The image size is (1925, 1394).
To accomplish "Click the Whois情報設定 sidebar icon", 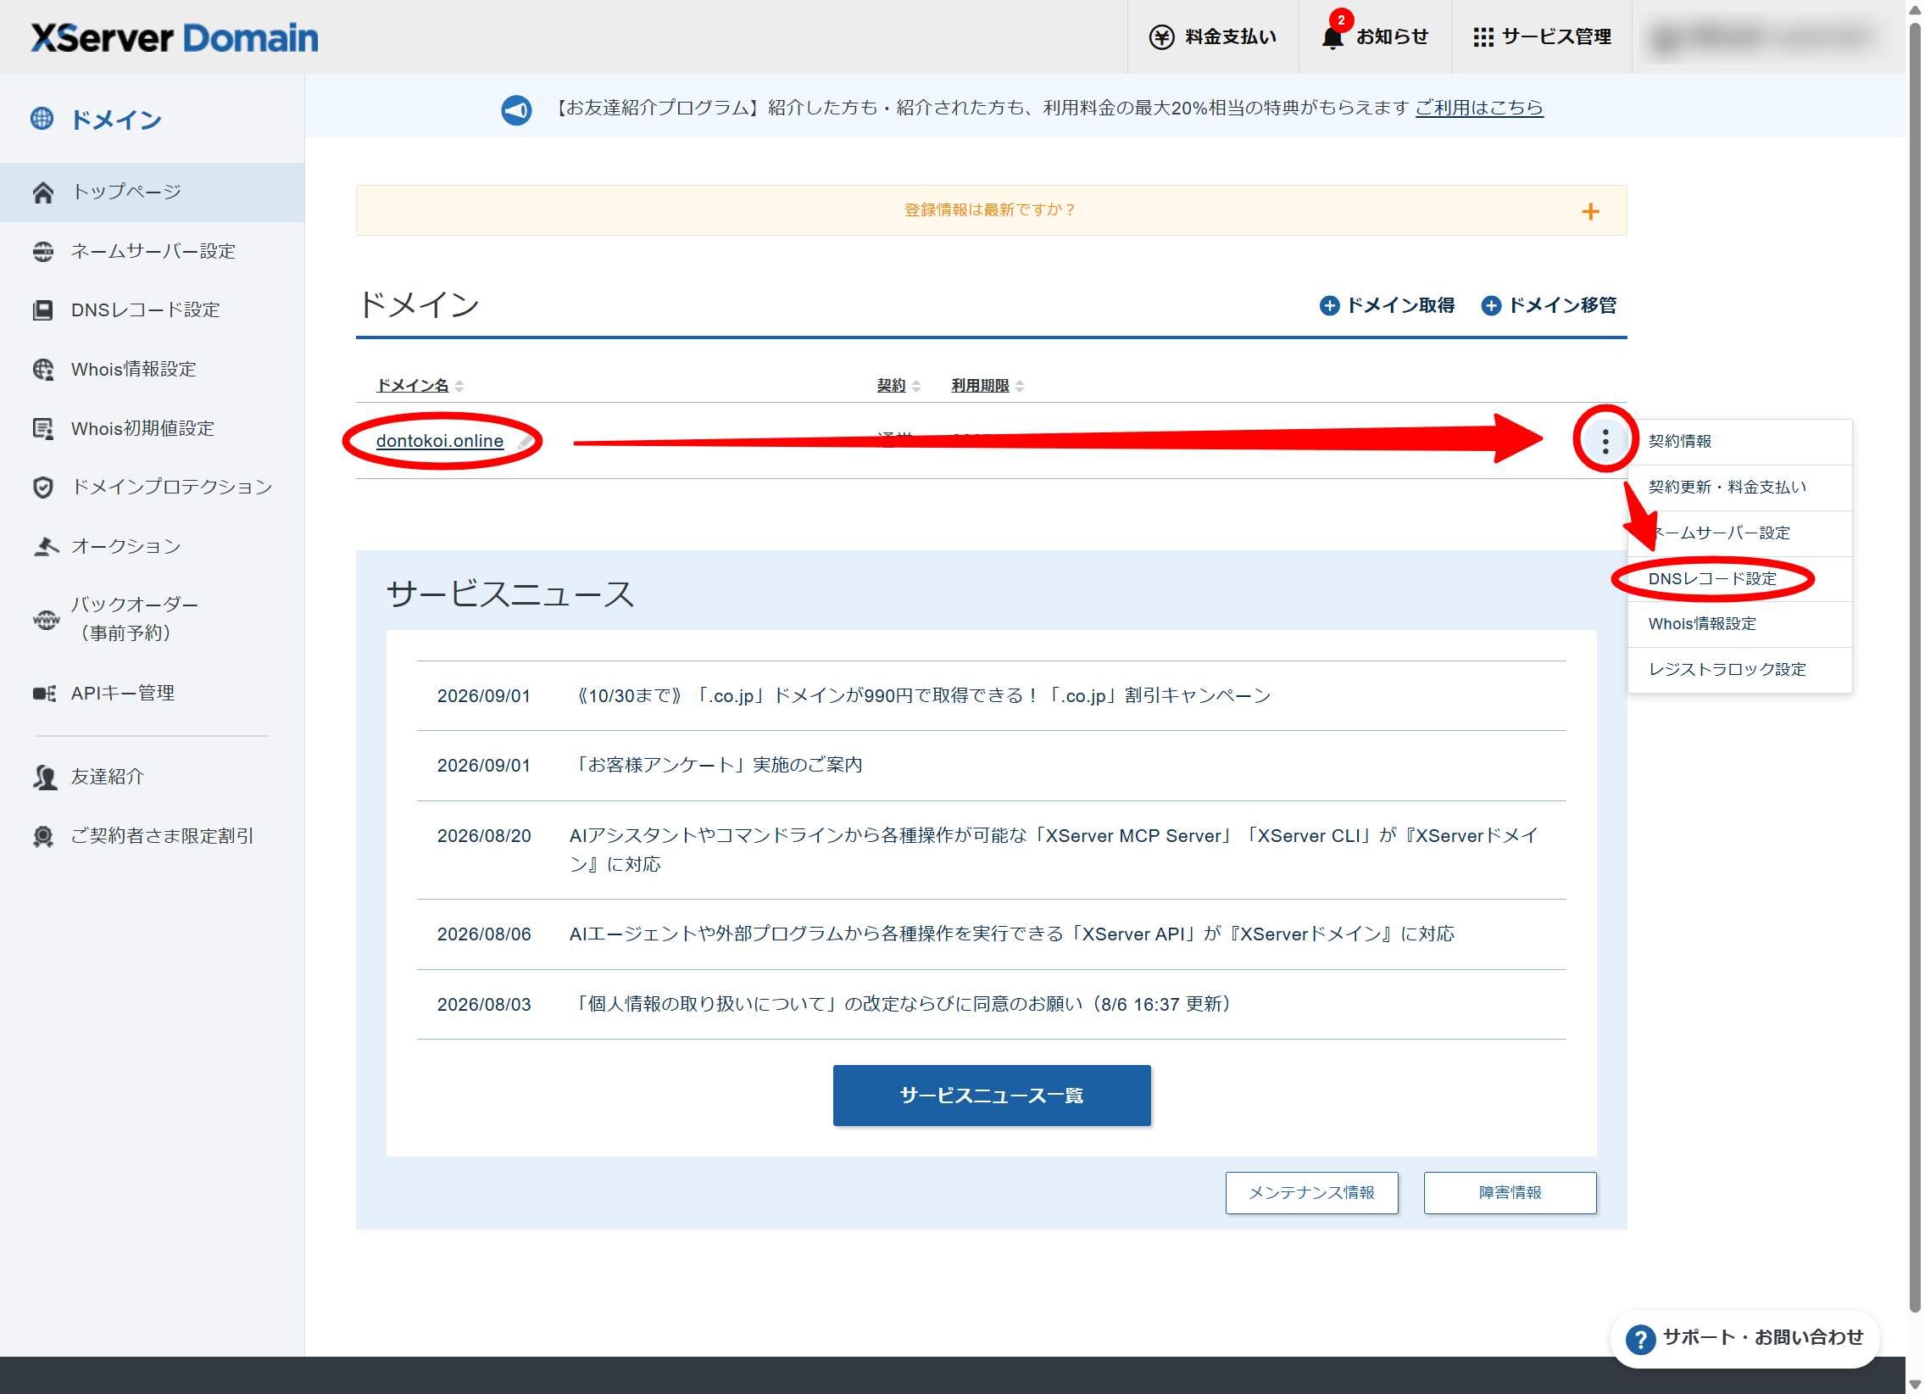I will [43, 370].
